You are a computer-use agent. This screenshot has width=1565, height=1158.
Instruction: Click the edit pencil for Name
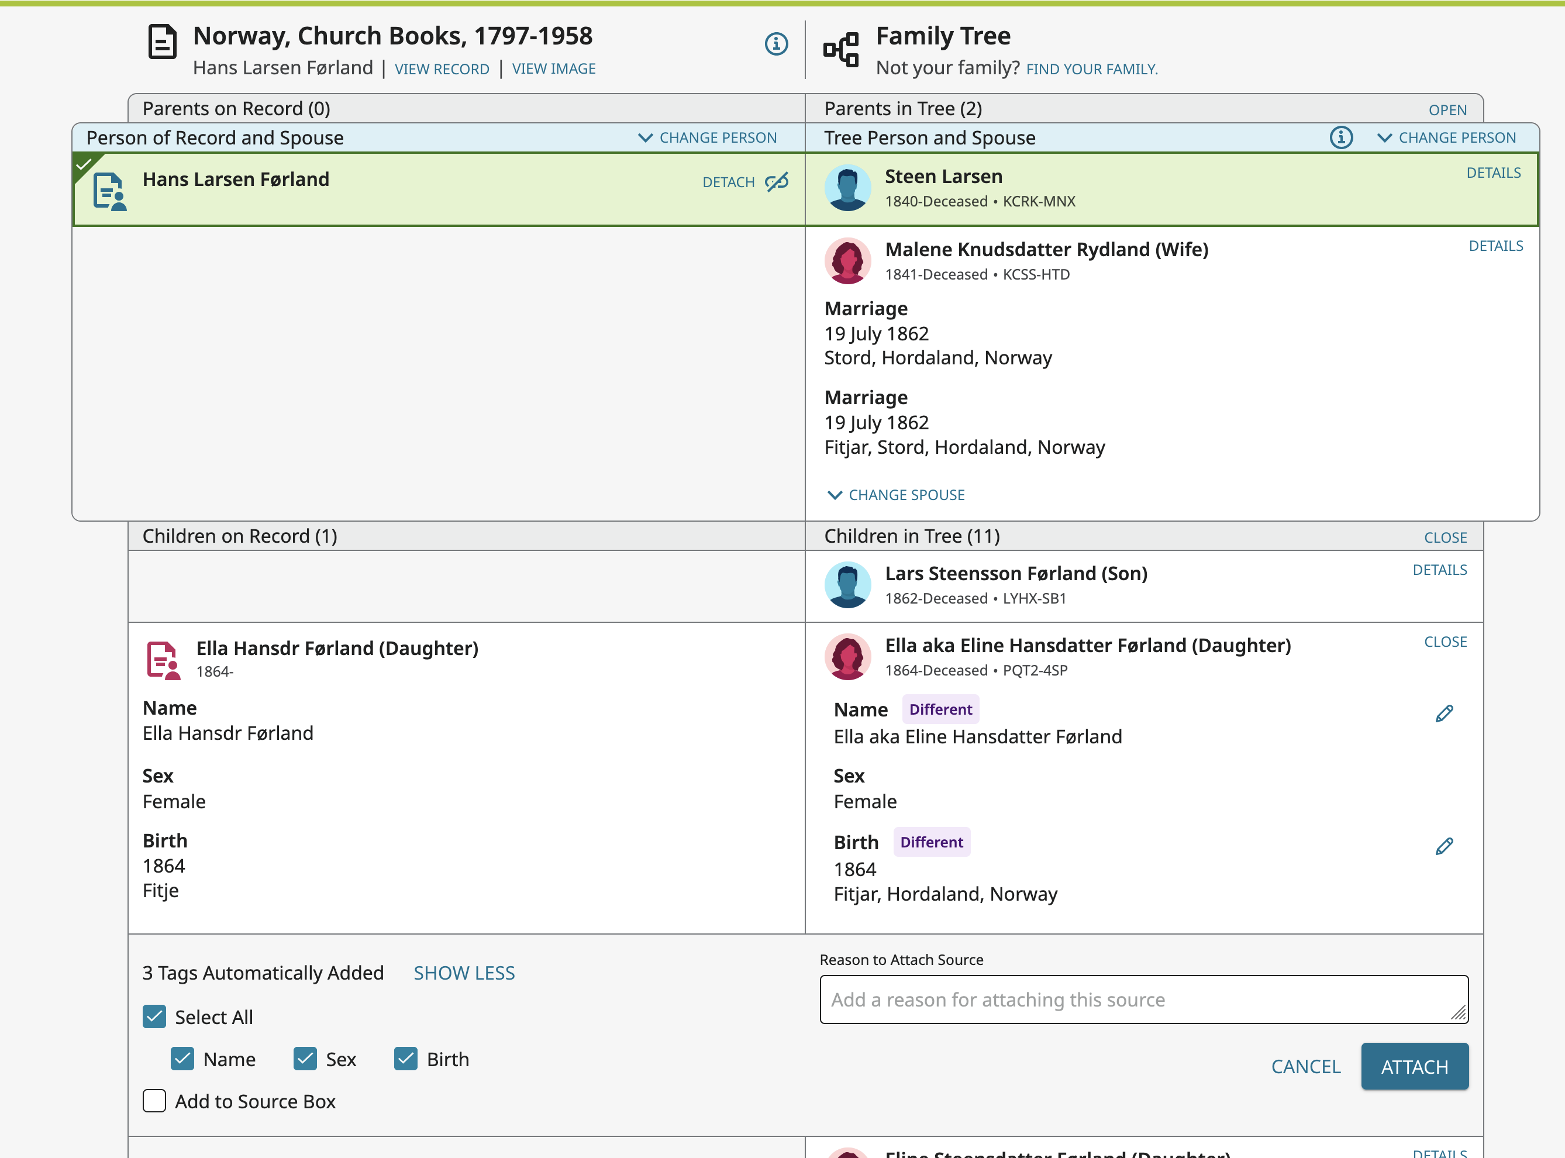point(1444,714)
